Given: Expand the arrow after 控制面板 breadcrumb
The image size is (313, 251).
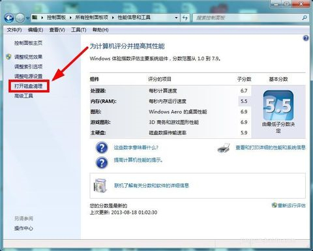Looking at the screenshot, I should coord(70,18).
